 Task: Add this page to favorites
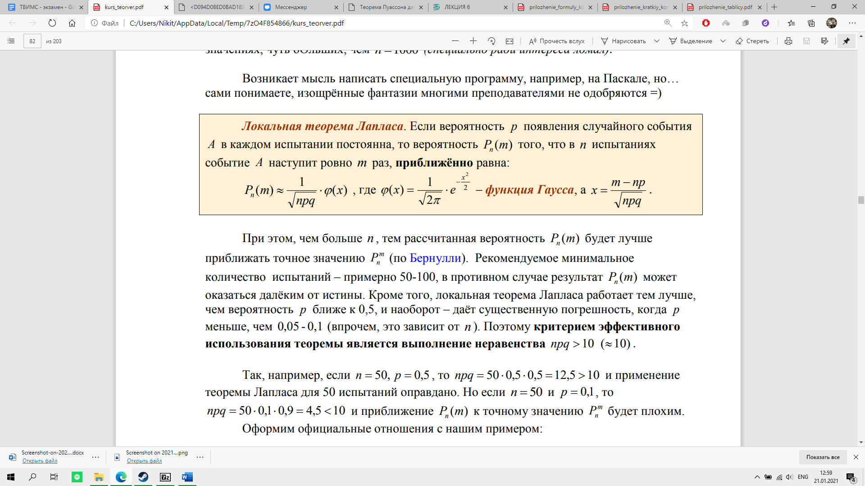coord(685,23)
